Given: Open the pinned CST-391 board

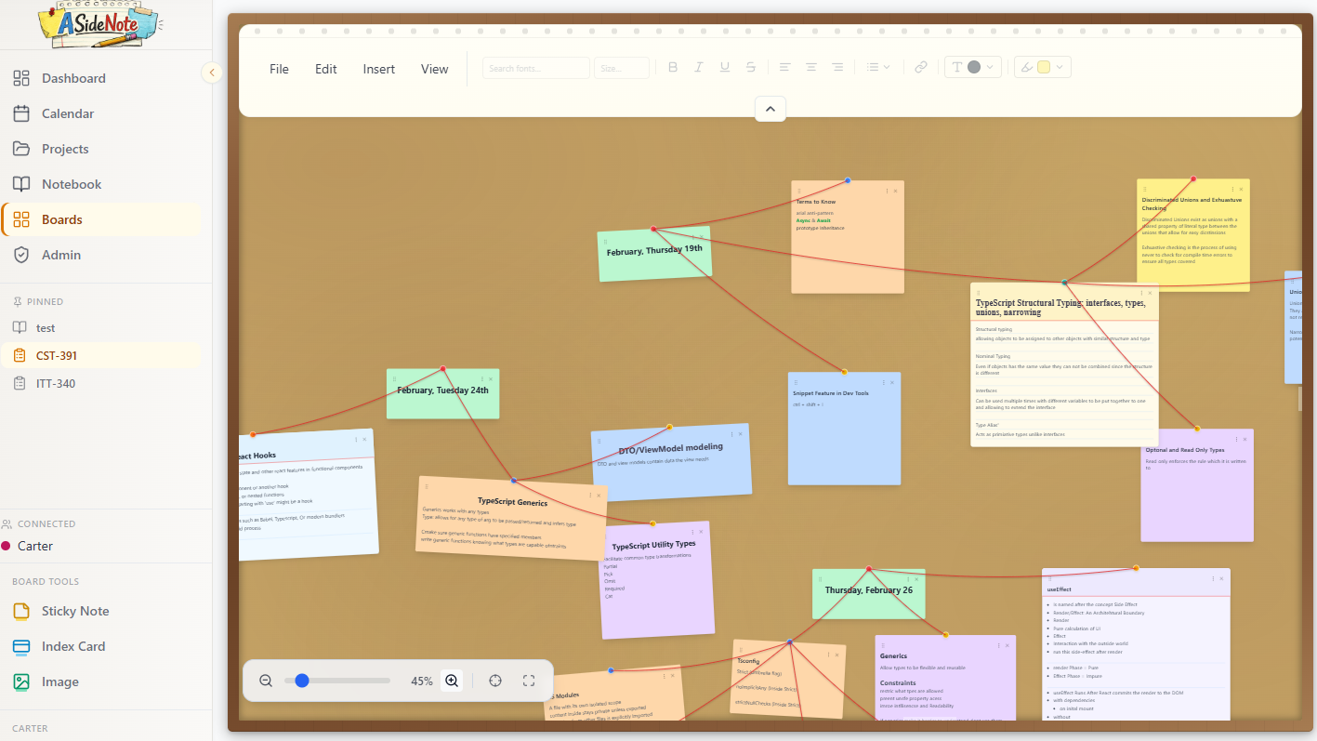Looking at the screenshot, I should click(x=56, y=355).
